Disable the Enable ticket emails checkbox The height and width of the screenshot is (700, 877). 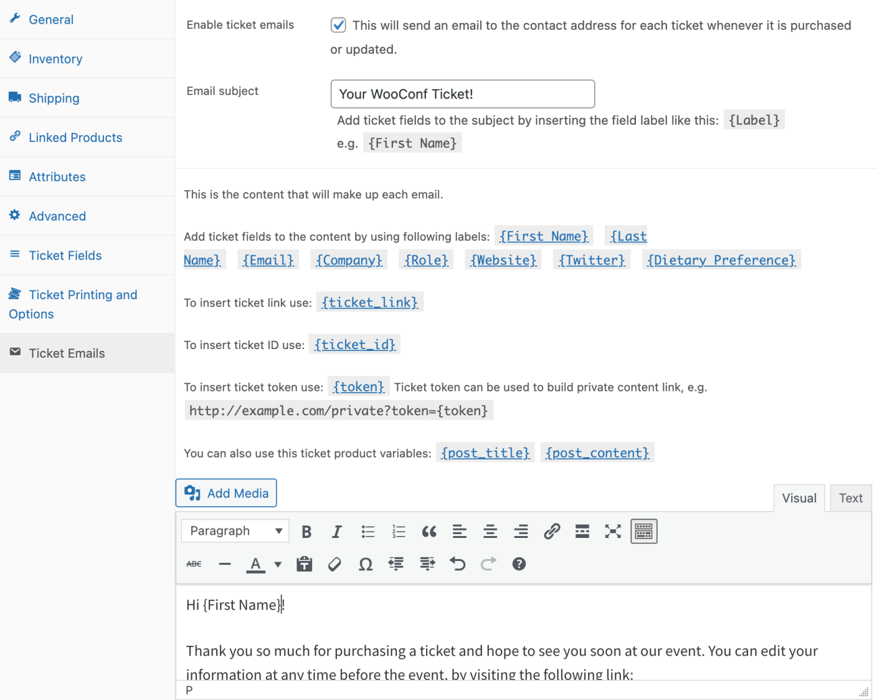[x=338, y=25]
